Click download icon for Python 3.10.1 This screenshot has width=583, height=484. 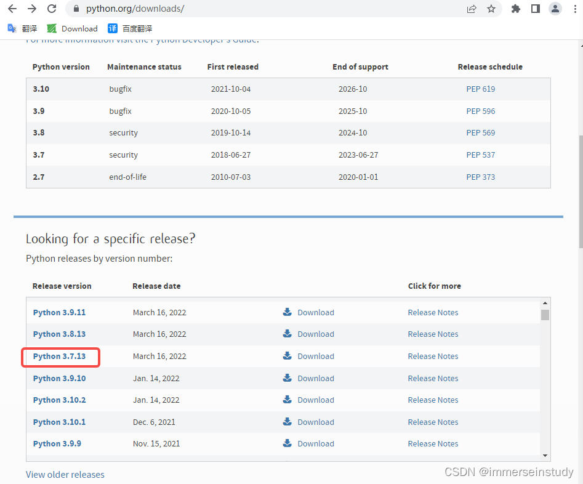[x=287, y=422]
